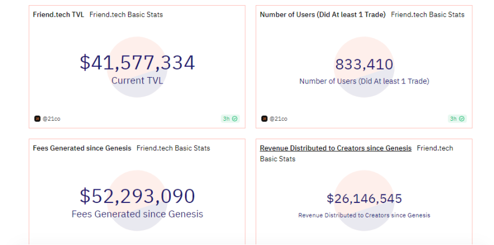Open the @21co author link in Users card
494x245 pixels.
(x=278, y=118)
